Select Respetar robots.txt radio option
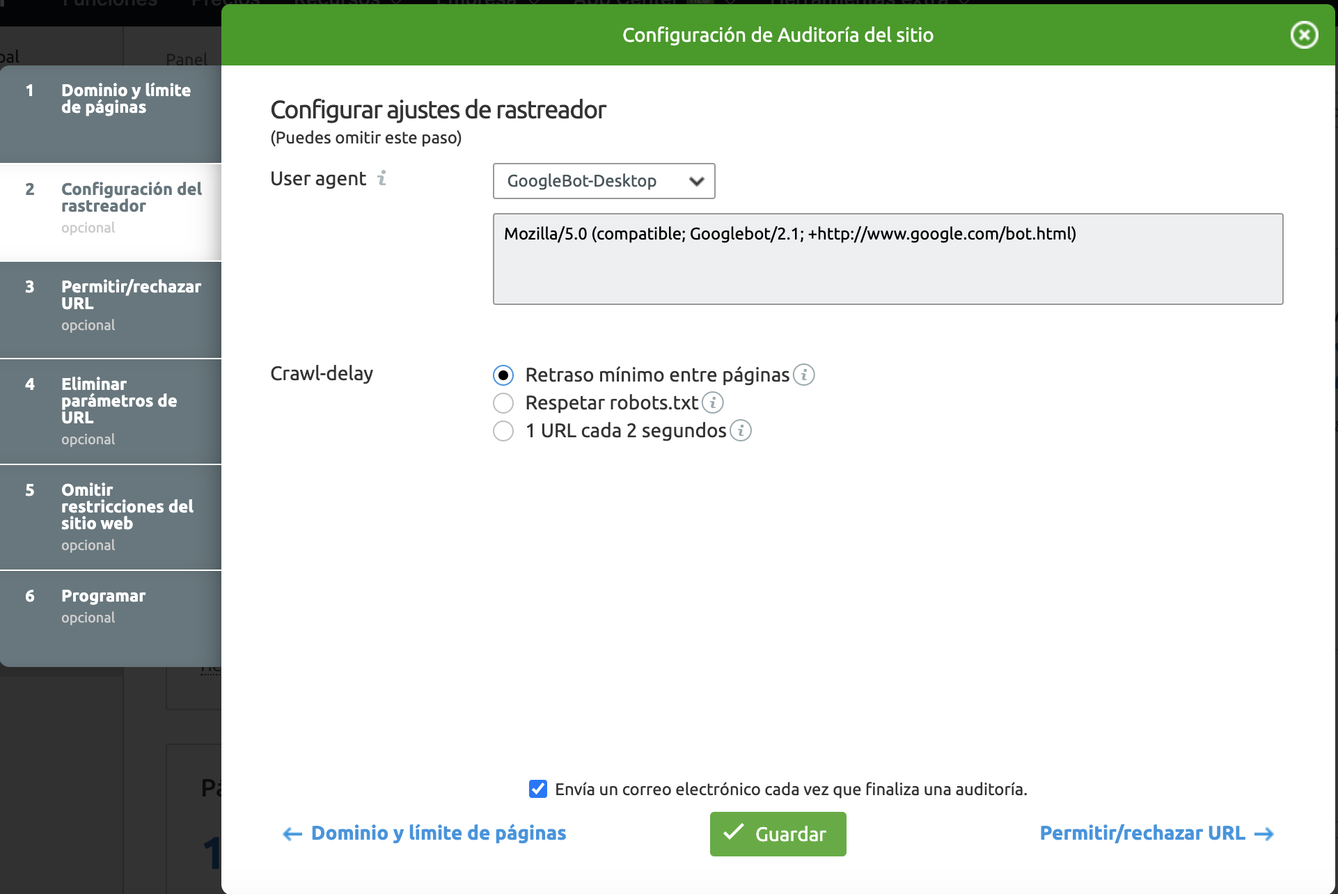This screenshot has width=1338, height=894. click(x=503, y=403)
